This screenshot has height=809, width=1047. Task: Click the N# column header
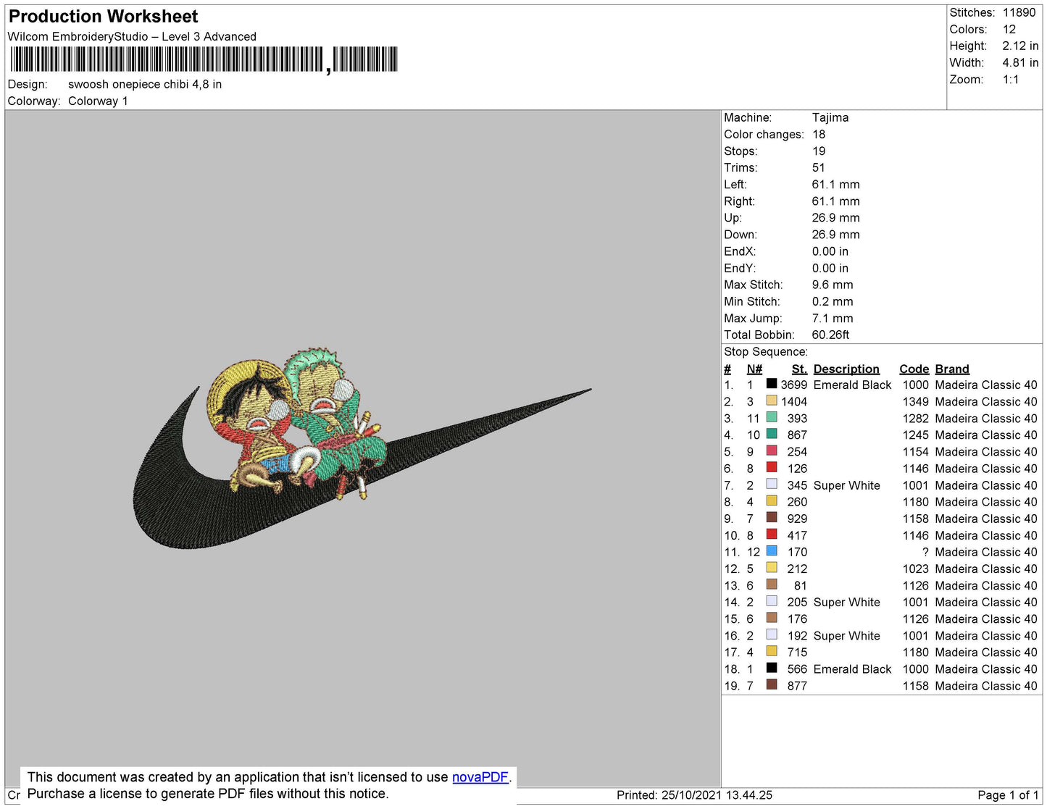(x=754, y=369)
